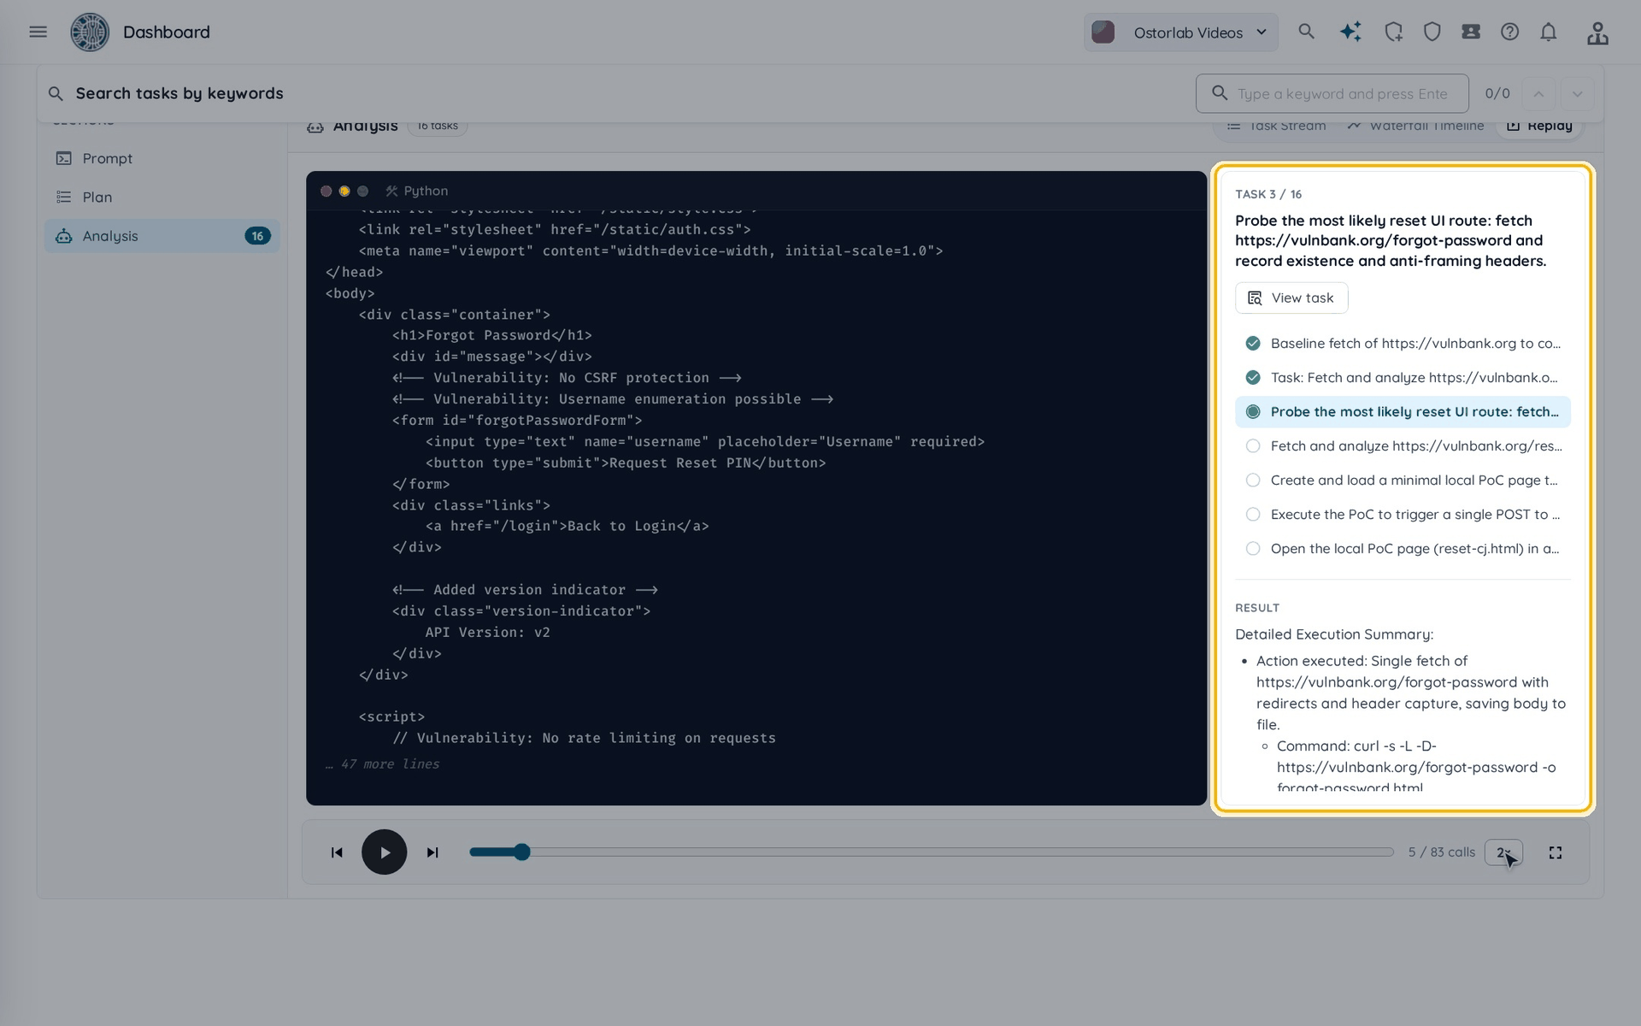Screen dimensions: 1641x1026
Task: Skip to previous call in replay
Action: click(337, 852)
